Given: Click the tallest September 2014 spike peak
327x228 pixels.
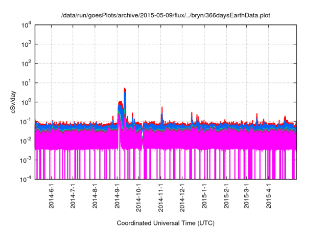Looking at the screenshot, I should 125,89.
